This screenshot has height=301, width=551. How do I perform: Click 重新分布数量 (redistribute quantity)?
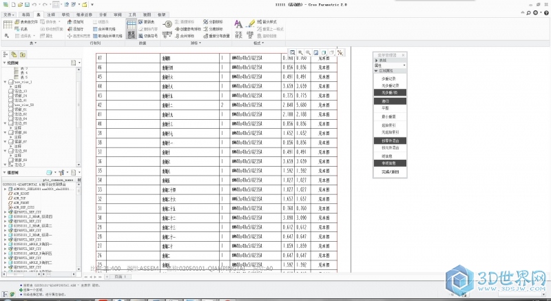pos(216,36)
